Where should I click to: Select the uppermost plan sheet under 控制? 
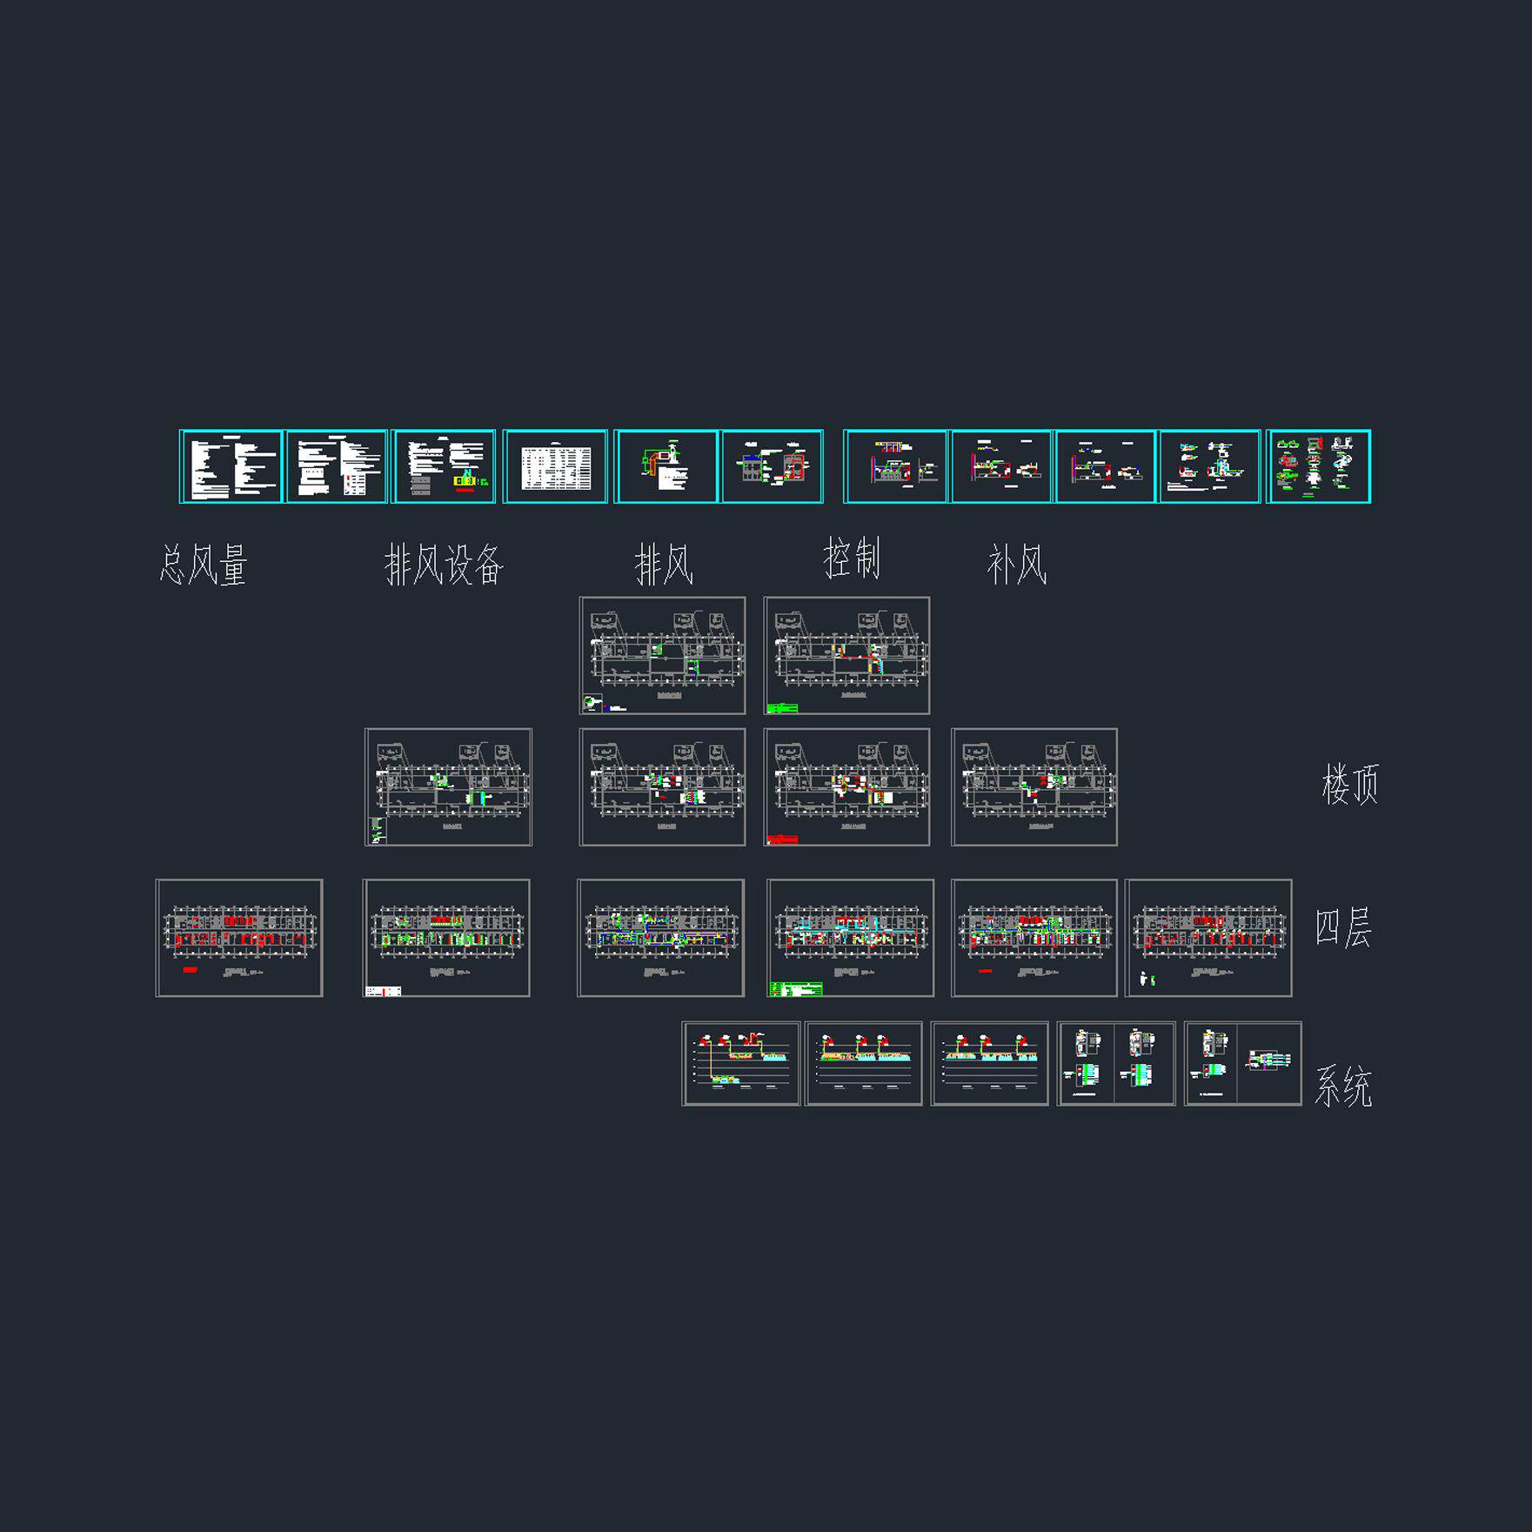tap(846, 655)
